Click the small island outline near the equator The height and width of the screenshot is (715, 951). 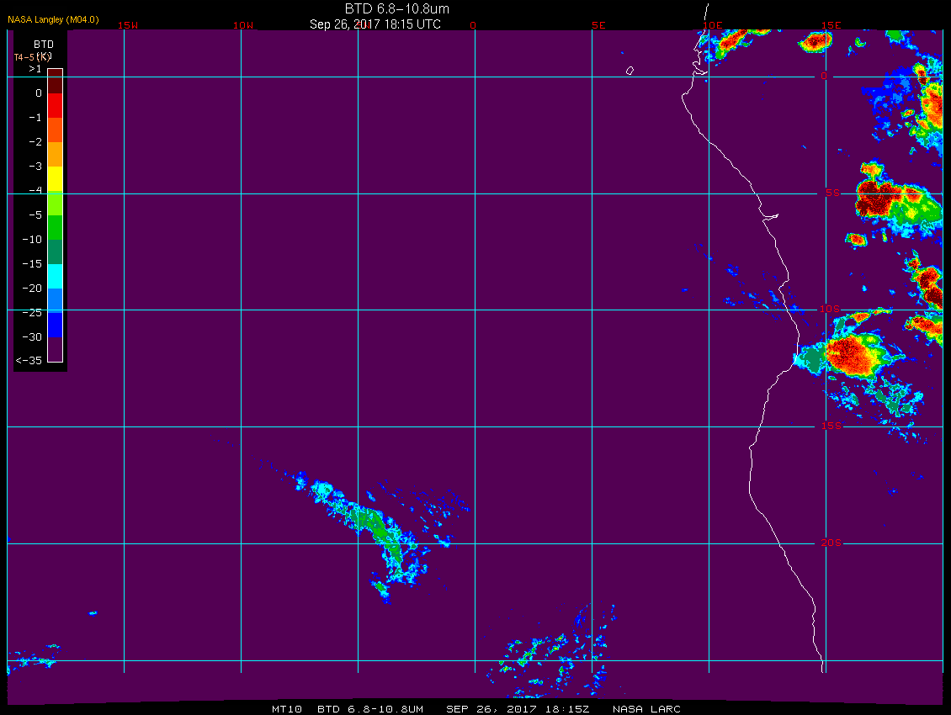point(630,71)
